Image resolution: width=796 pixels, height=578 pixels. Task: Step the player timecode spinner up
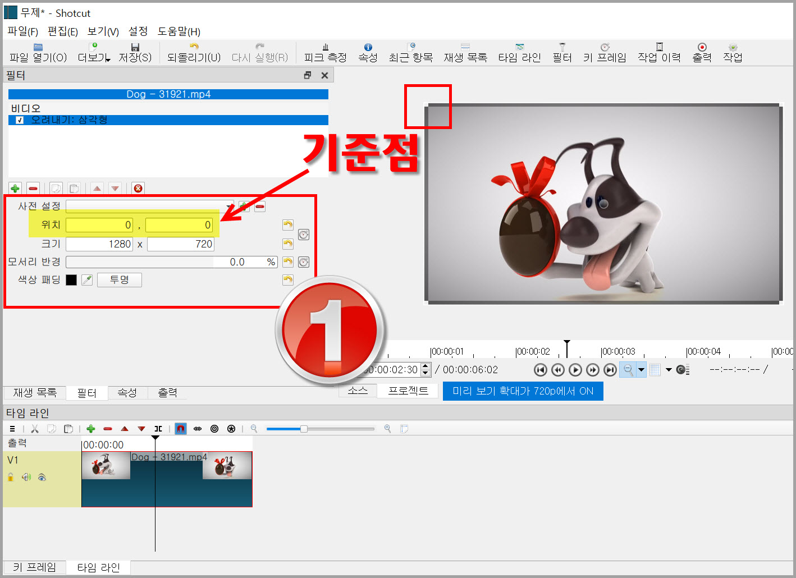[426, 366]
